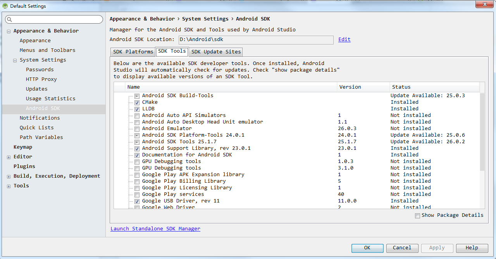Click 'Update Available: 25.0.6' status text
The width and height of the screenshot is (496, 259).
(428, 135)
